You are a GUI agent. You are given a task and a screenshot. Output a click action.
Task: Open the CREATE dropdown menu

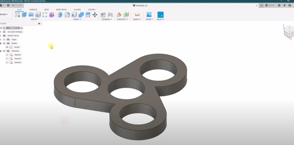35,19
